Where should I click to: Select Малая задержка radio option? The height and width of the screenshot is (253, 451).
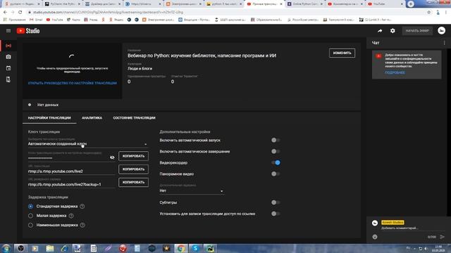(30, 216)
